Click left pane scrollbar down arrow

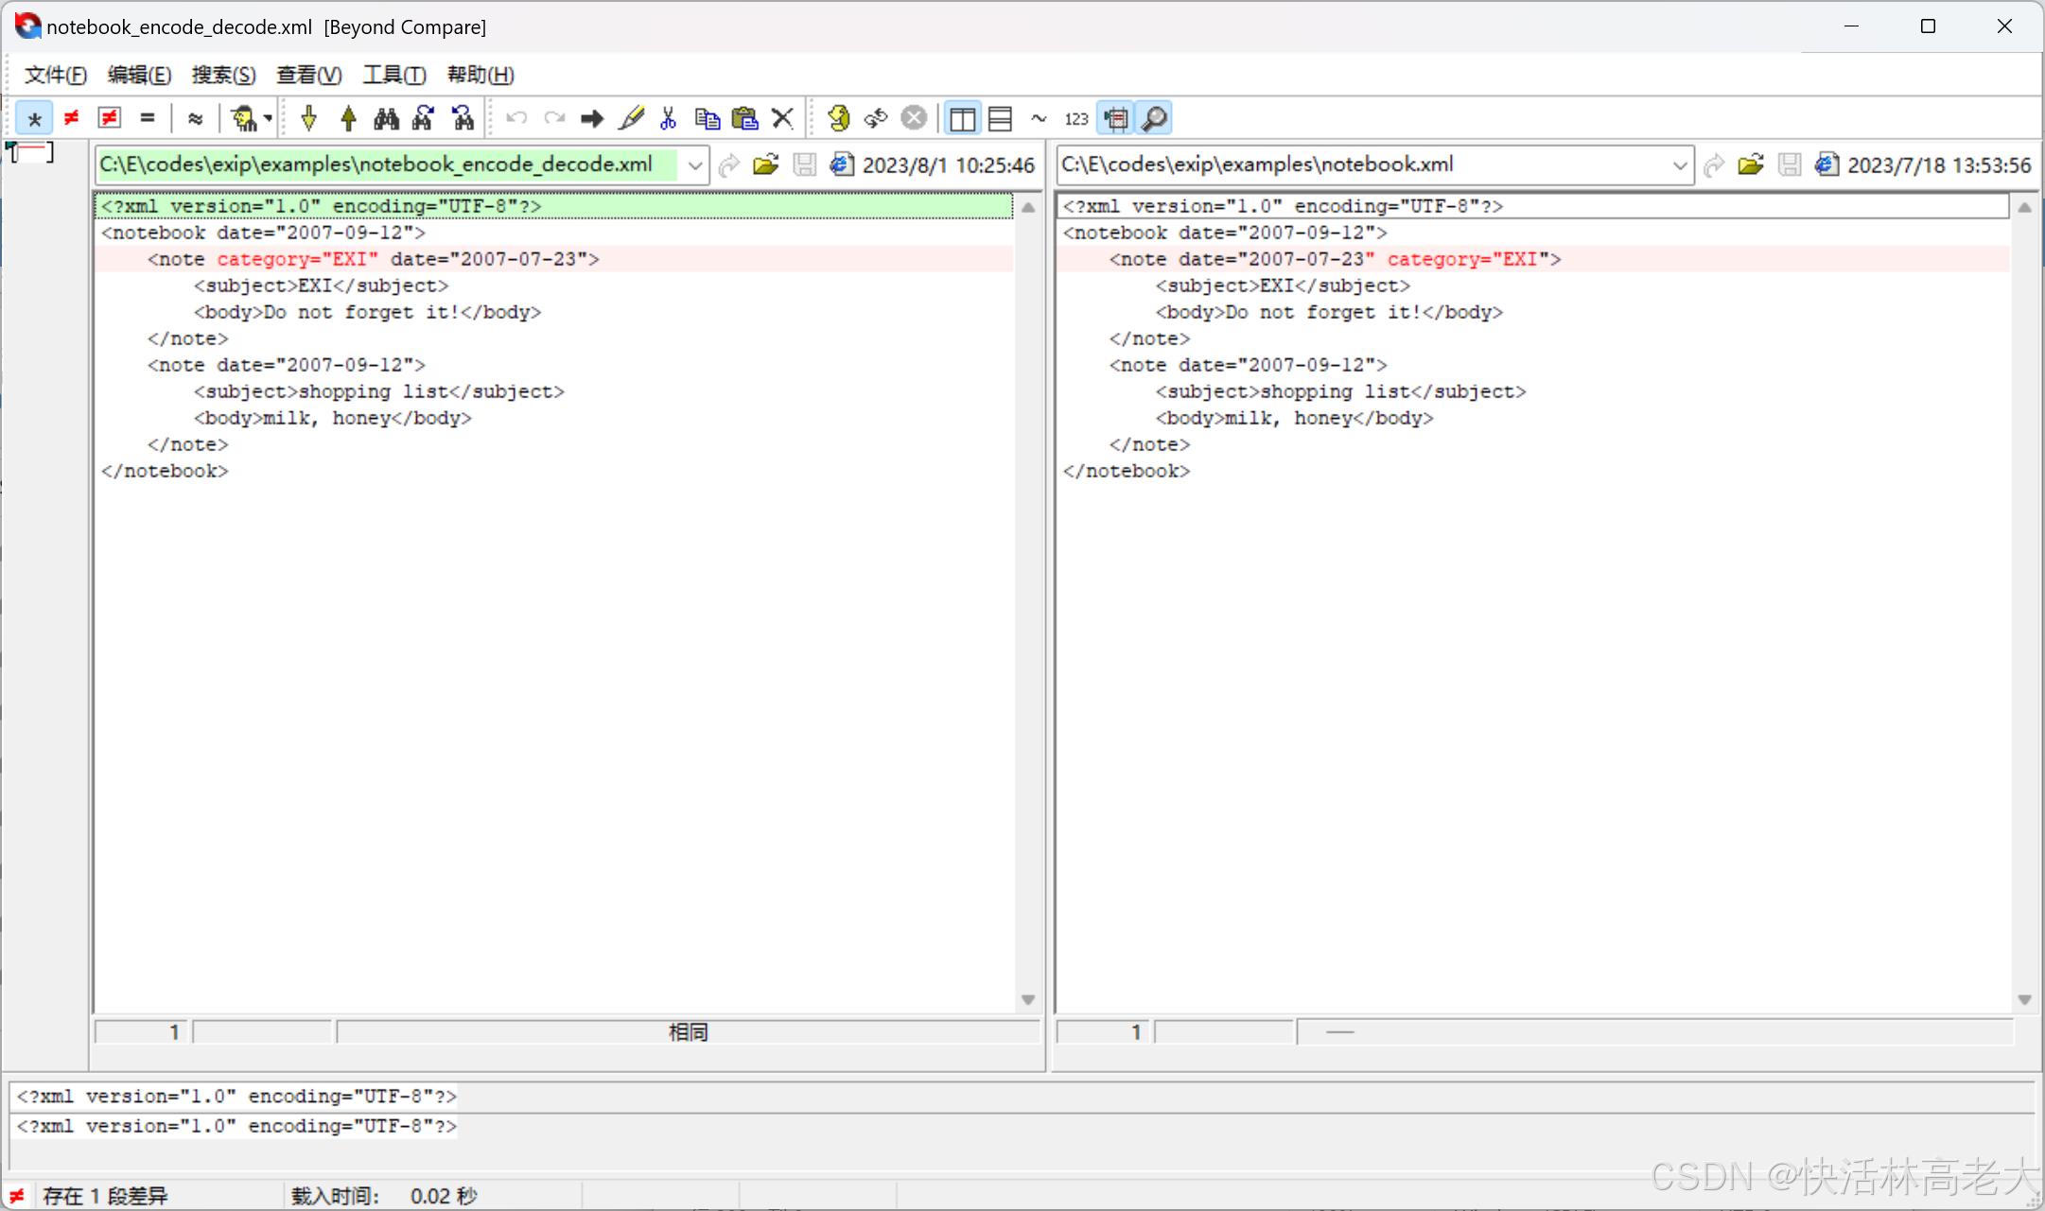tap(1028, 999)
